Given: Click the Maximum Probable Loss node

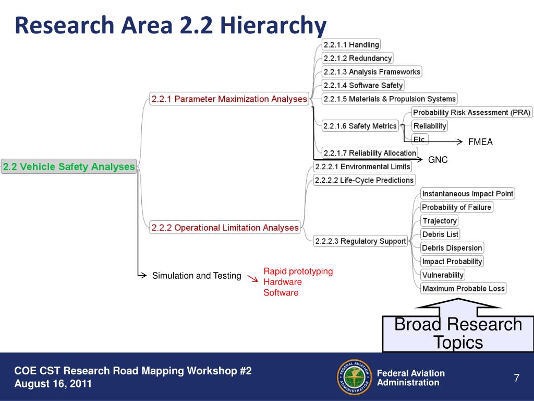Looking at the screenshot, I should click(x=463, y=288).
